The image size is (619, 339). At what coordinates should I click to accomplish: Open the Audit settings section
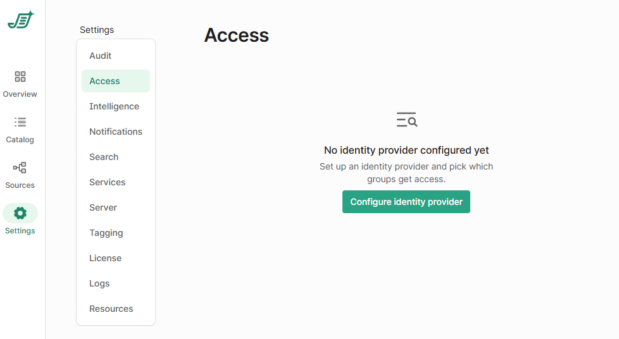(x=101, y=56)
